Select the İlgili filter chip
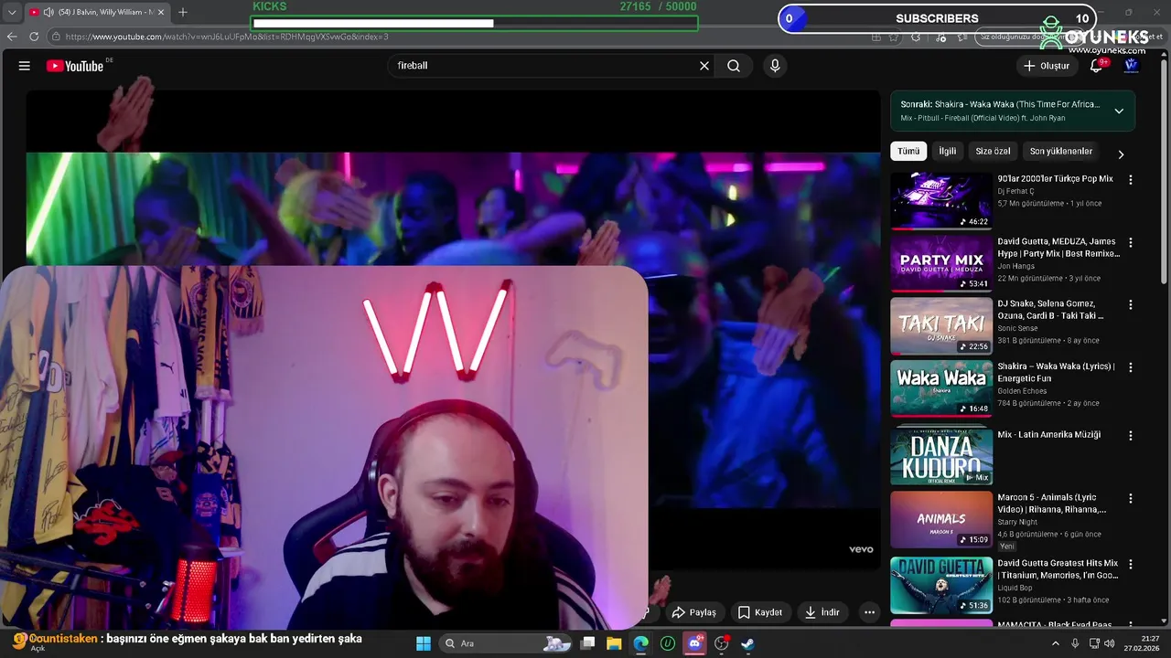1171x658 pixels. (x=947, y=151)
